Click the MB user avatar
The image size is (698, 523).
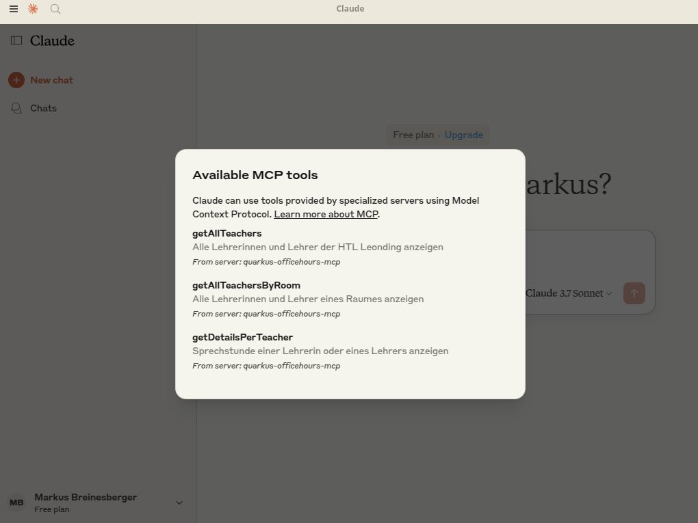pos(16,502)
